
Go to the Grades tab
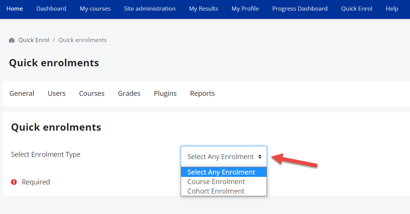pyautogui.click(x=129, y=94)
